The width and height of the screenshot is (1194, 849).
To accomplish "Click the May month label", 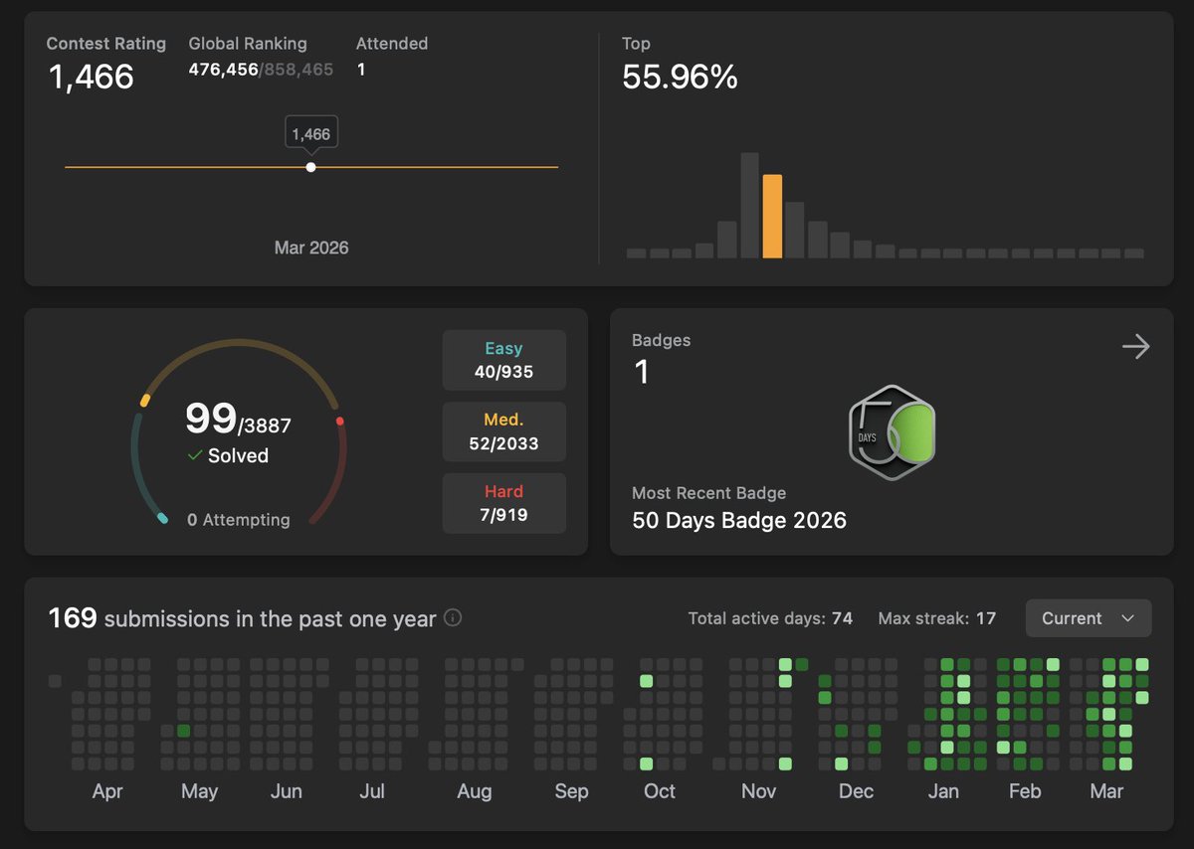I will (x=199, y=791).
